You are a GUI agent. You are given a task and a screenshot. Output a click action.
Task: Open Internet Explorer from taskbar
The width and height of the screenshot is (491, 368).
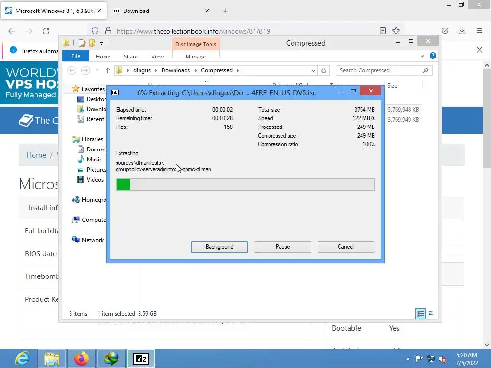coord(22,358)
